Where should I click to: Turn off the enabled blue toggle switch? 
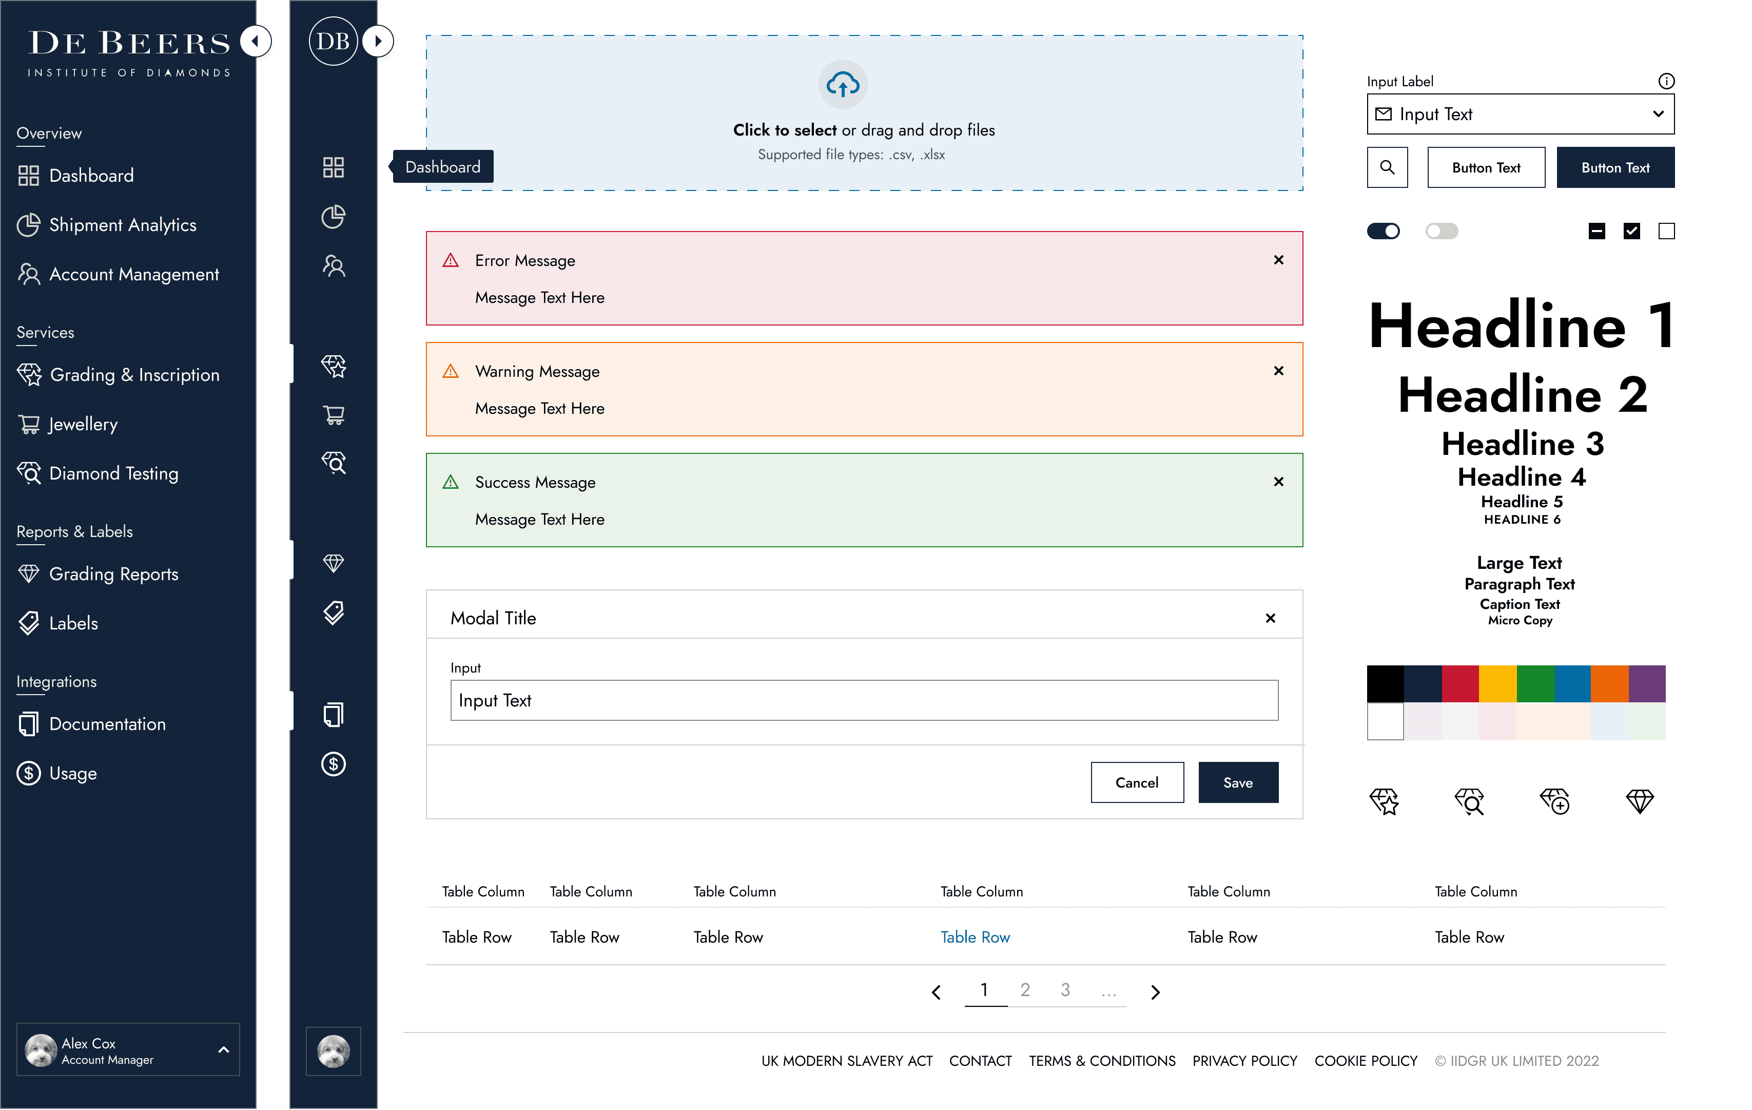[x=1383, y=231]
